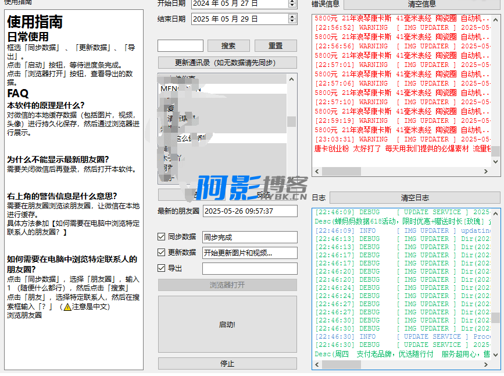Screen dimensions: 504x376
Task: Click log line '[22:46:30] INFO'
Action: click(402, 337)
